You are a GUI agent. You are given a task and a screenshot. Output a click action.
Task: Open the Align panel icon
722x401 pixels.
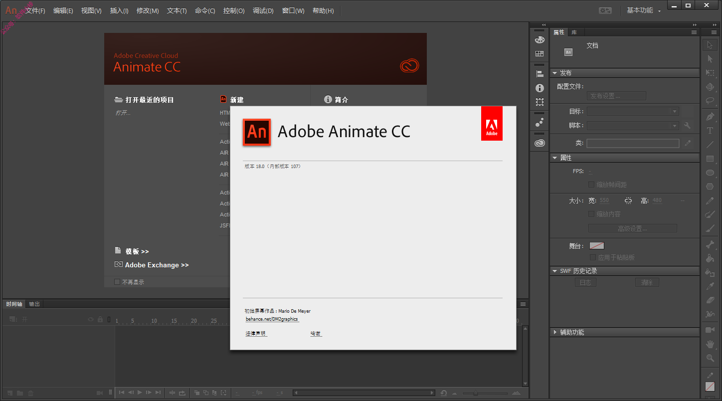click(x=540, y=74)
